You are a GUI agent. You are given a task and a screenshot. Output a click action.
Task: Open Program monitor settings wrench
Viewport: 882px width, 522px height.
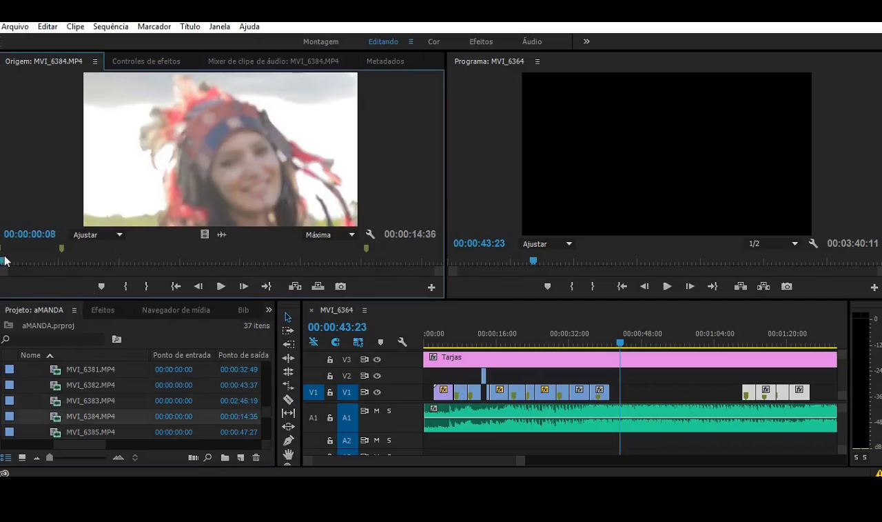[813, 243]
